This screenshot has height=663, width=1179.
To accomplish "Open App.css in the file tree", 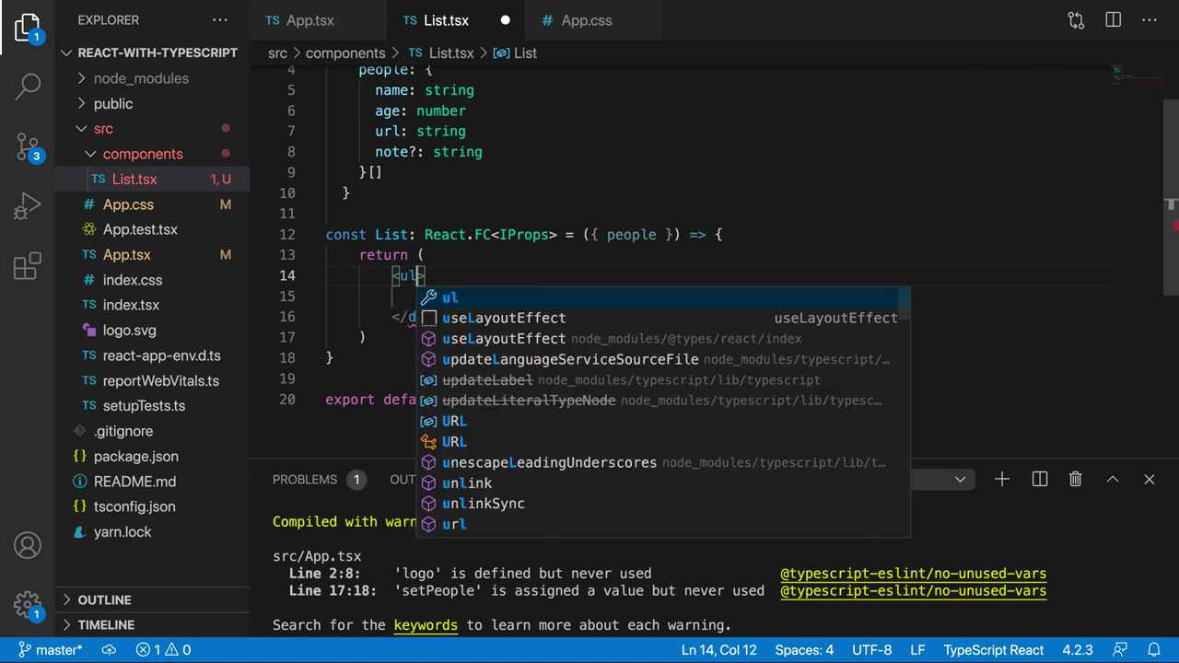I will click(x=152, y=204).
